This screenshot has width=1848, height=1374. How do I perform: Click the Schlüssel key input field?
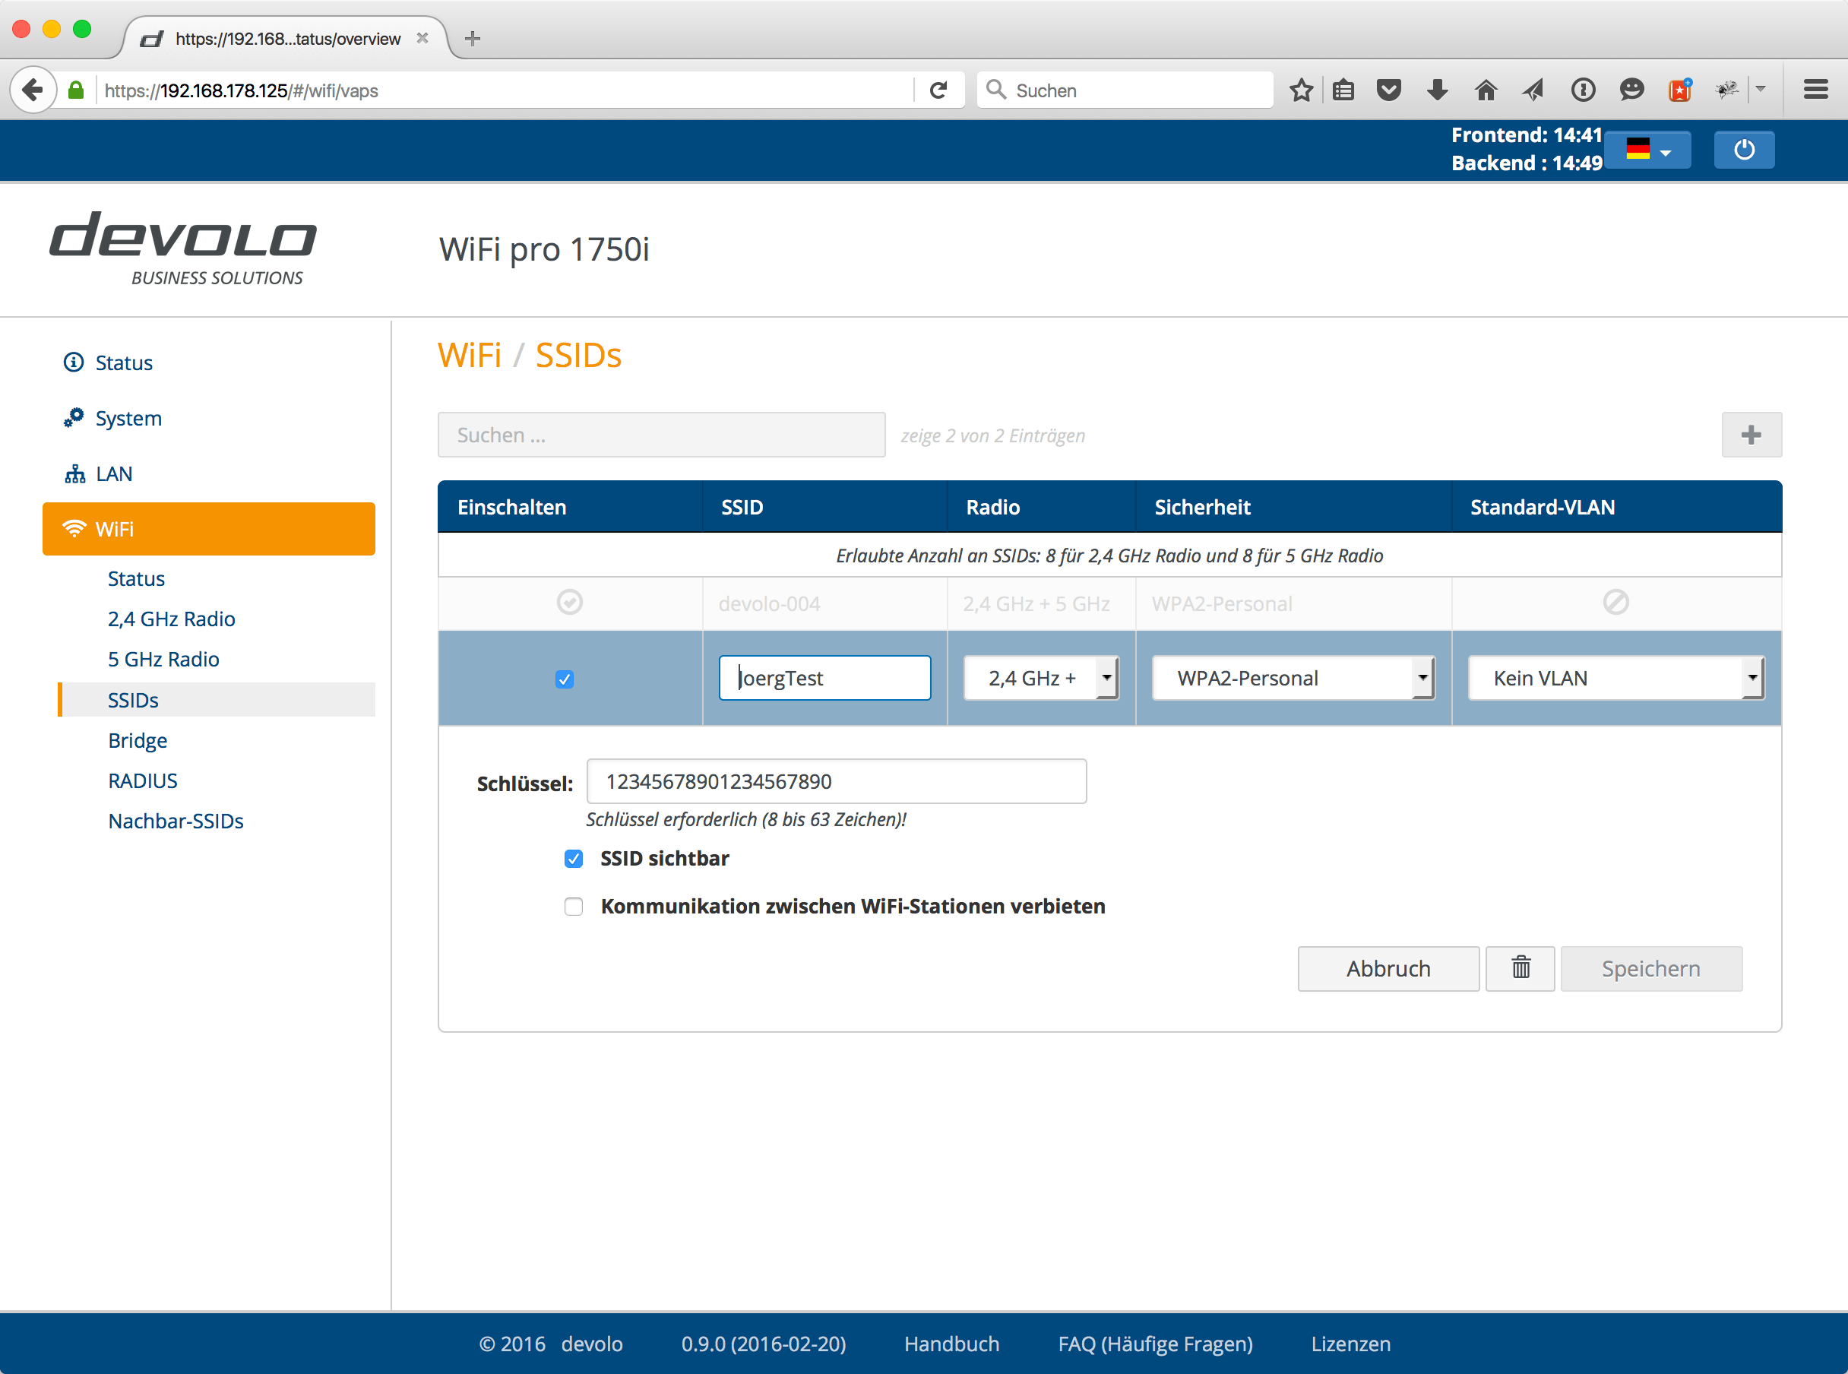837,781
